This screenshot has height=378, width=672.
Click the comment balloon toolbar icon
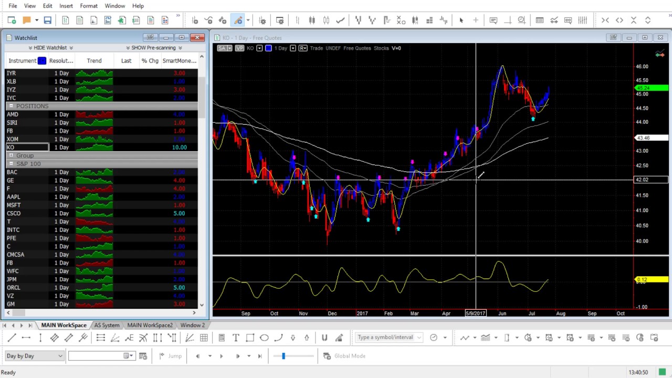coord(493,20)
